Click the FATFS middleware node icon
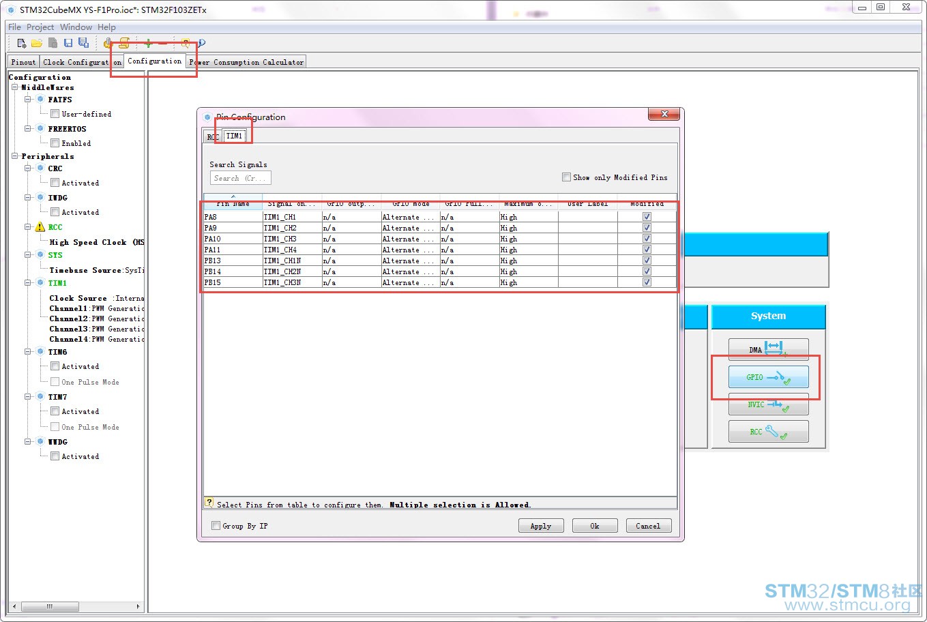 pos(40,100)
